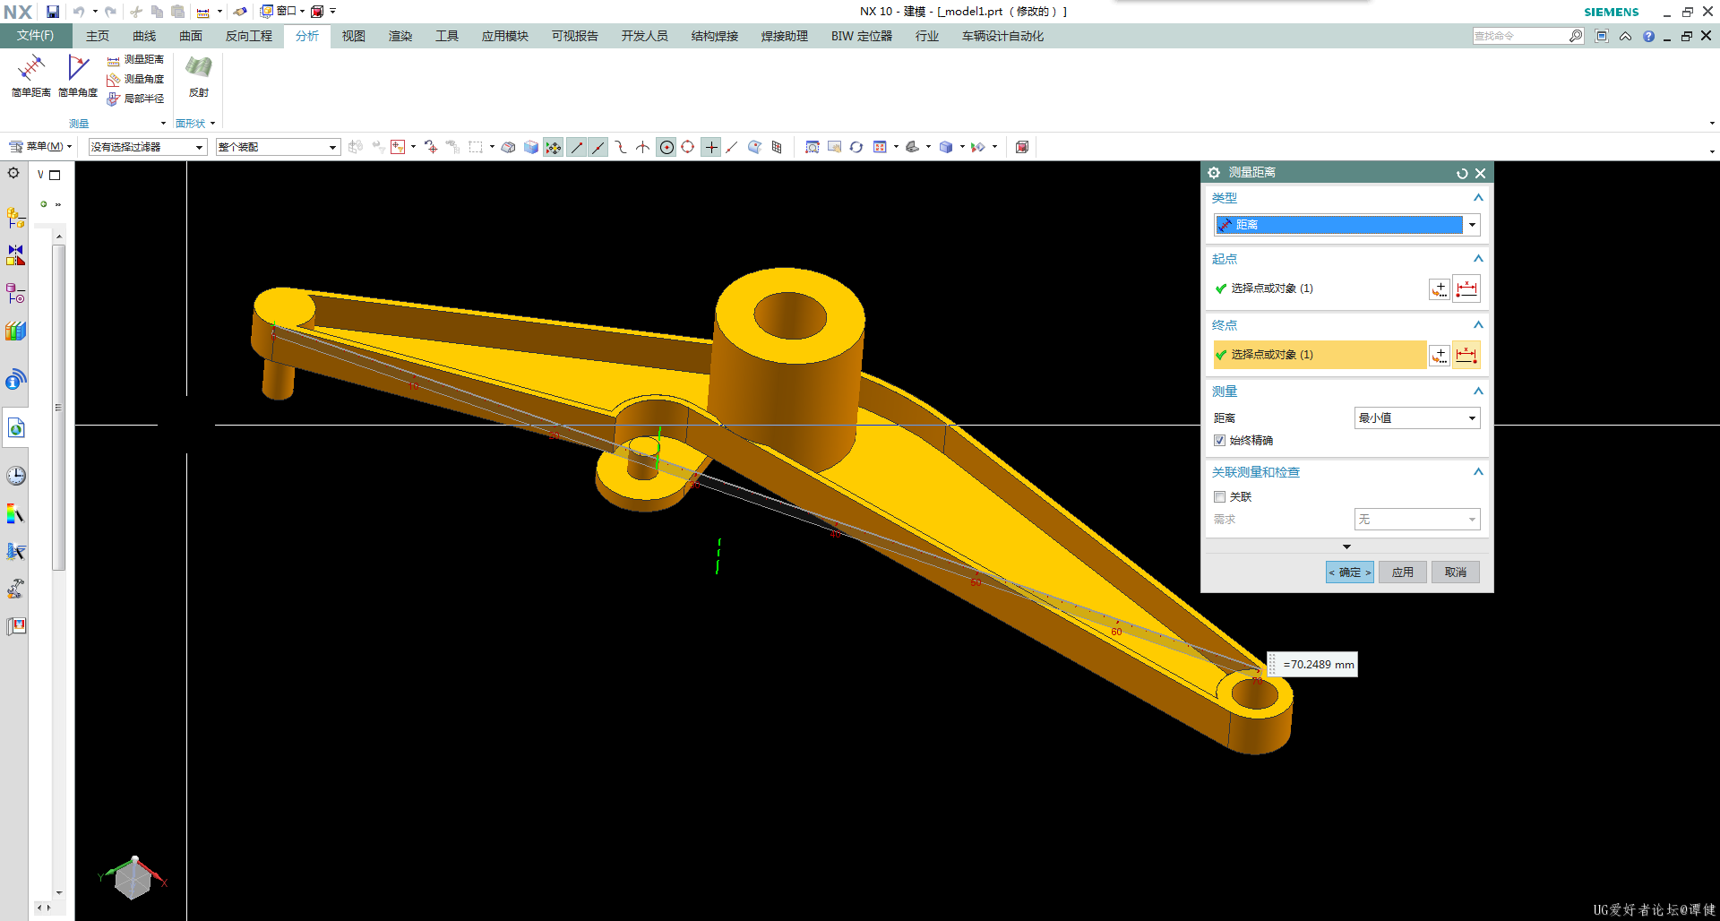Toggle snap Point on Face icon
The height and width of the screenshot is (921, 1720).
[x=755, y=147]
